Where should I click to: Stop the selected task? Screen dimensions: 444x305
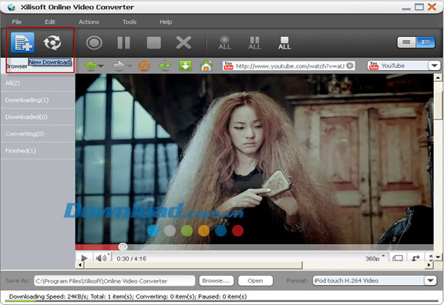153,43
